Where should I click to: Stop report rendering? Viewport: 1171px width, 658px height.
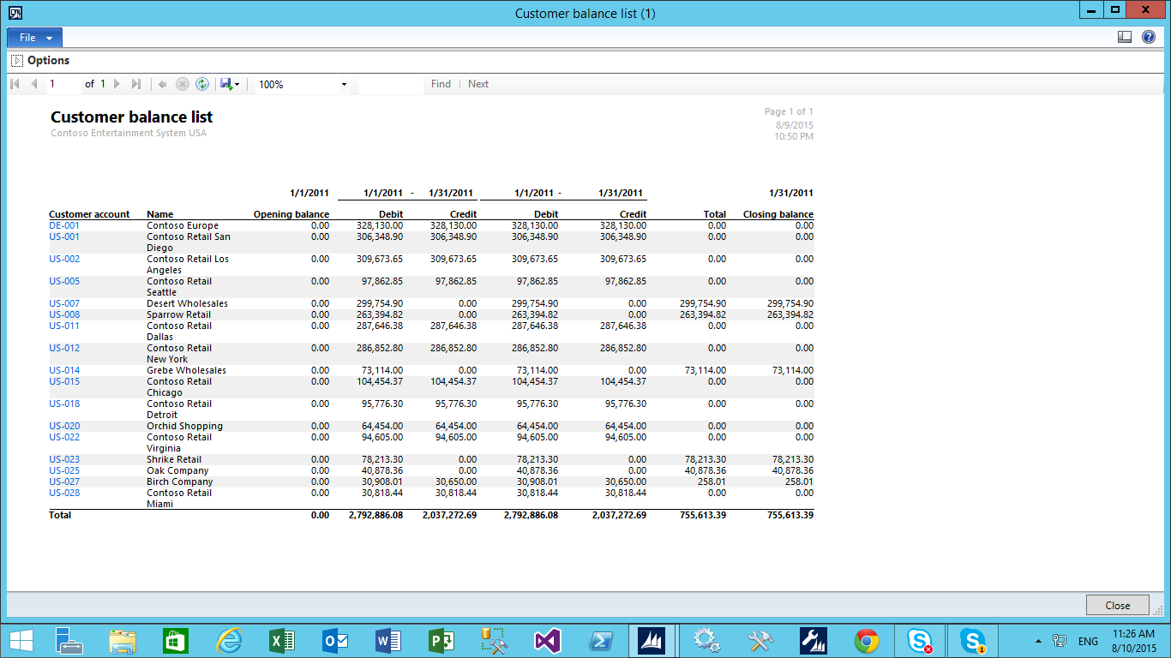pyautogui.click(x=182, y=84)
